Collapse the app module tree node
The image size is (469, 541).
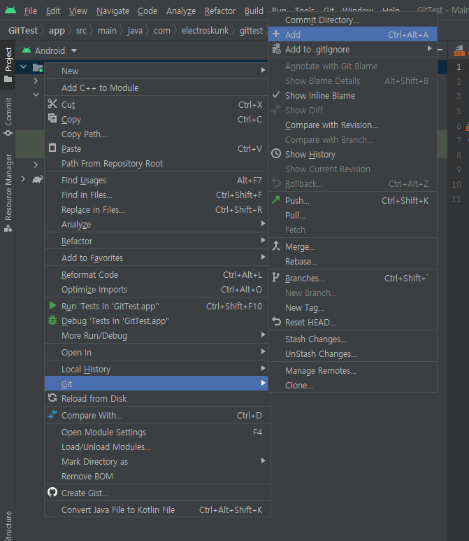coord(24,66)
